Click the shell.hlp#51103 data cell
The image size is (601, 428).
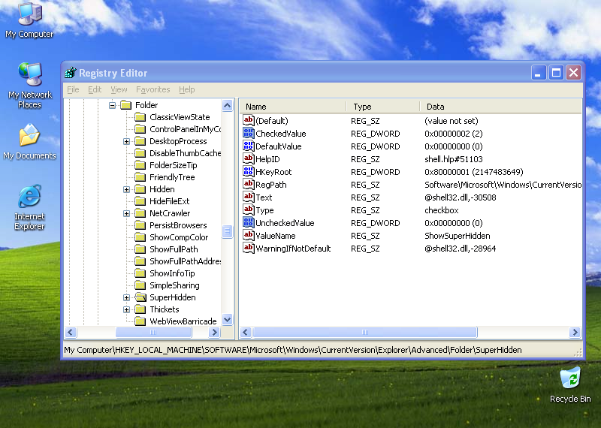(454, 159)
